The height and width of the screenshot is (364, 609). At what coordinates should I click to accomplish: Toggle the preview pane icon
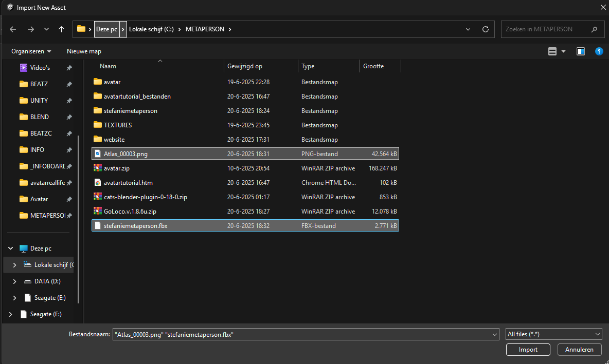point(580,51)
